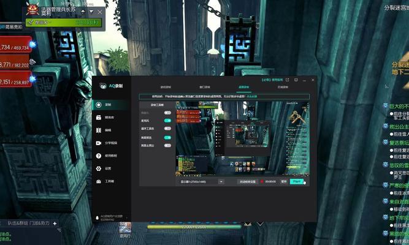This screenshot has height=245, width=409.
Task: Open the bitrate settings button beside display selector
Action: (248, 182)
